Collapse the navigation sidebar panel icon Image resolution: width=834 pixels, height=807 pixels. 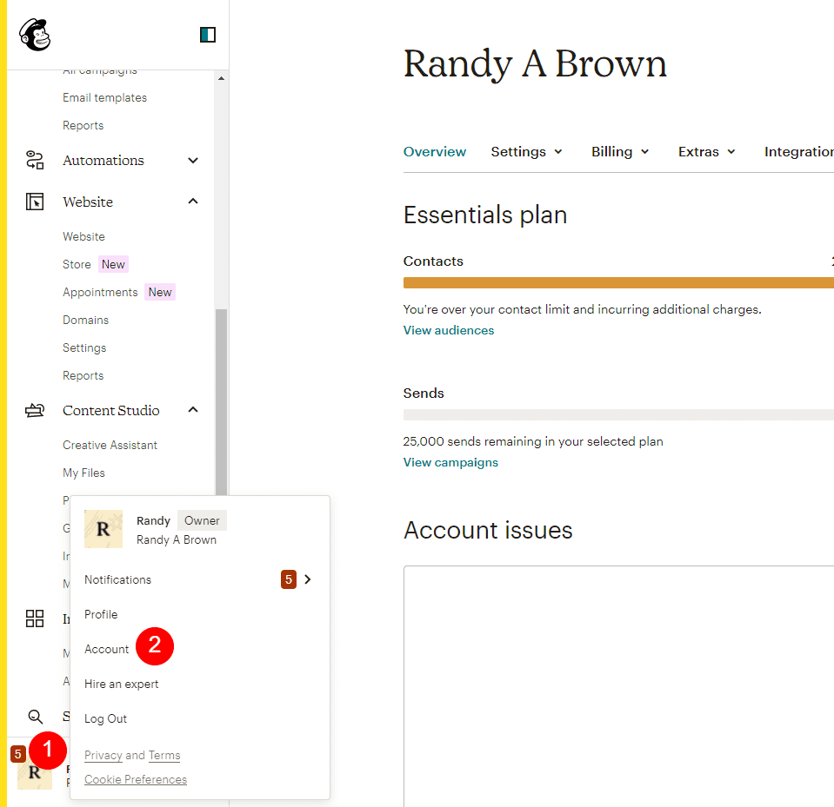coord(207,35)
